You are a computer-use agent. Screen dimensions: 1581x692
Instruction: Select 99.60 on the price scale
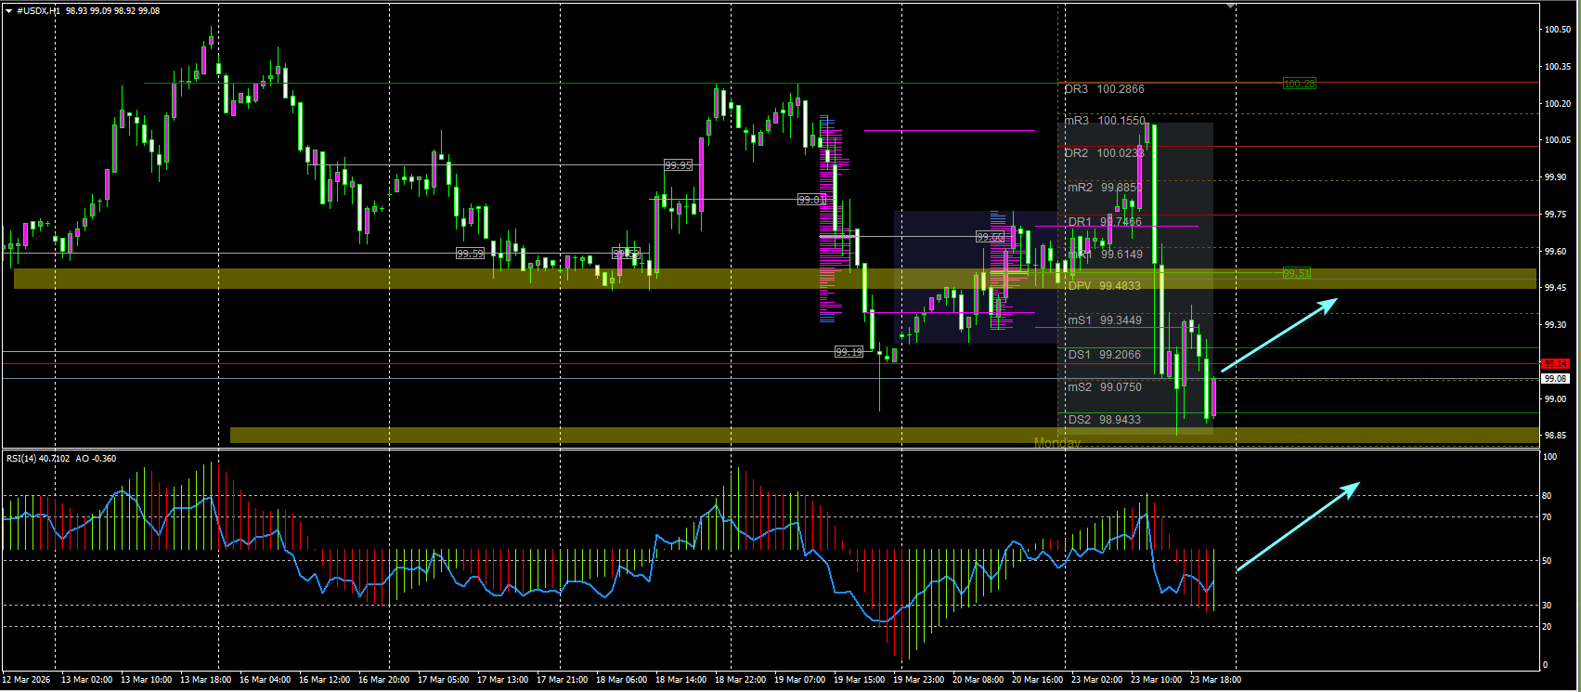(x=1555, y=252)
